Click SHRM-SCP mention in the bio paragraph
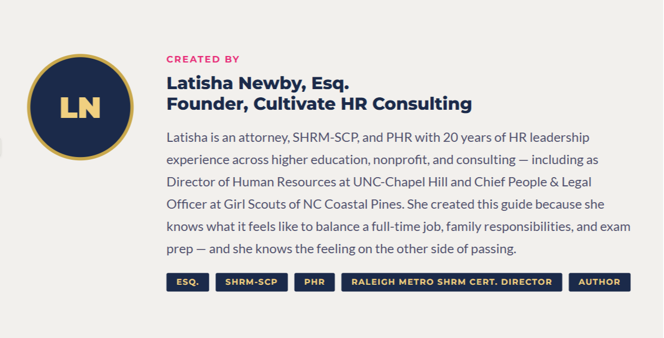The height and width of the screenshot is (338, 664). click(x=325, y=137)
